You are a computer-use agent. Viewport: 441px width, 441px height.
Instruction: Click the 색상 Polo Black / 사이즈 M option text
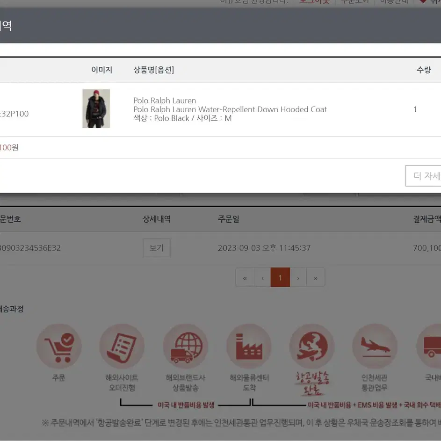[182, 118]
